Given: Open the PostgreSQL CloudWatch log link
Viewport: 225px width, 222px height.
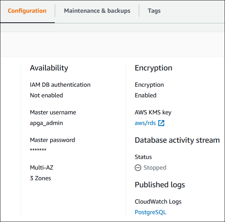Looking at the screenshot, I should (x=150, y=212).
